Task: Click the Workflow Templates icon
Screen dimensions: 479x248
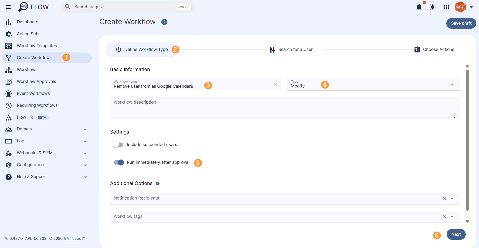Action: tap(9, 46)
